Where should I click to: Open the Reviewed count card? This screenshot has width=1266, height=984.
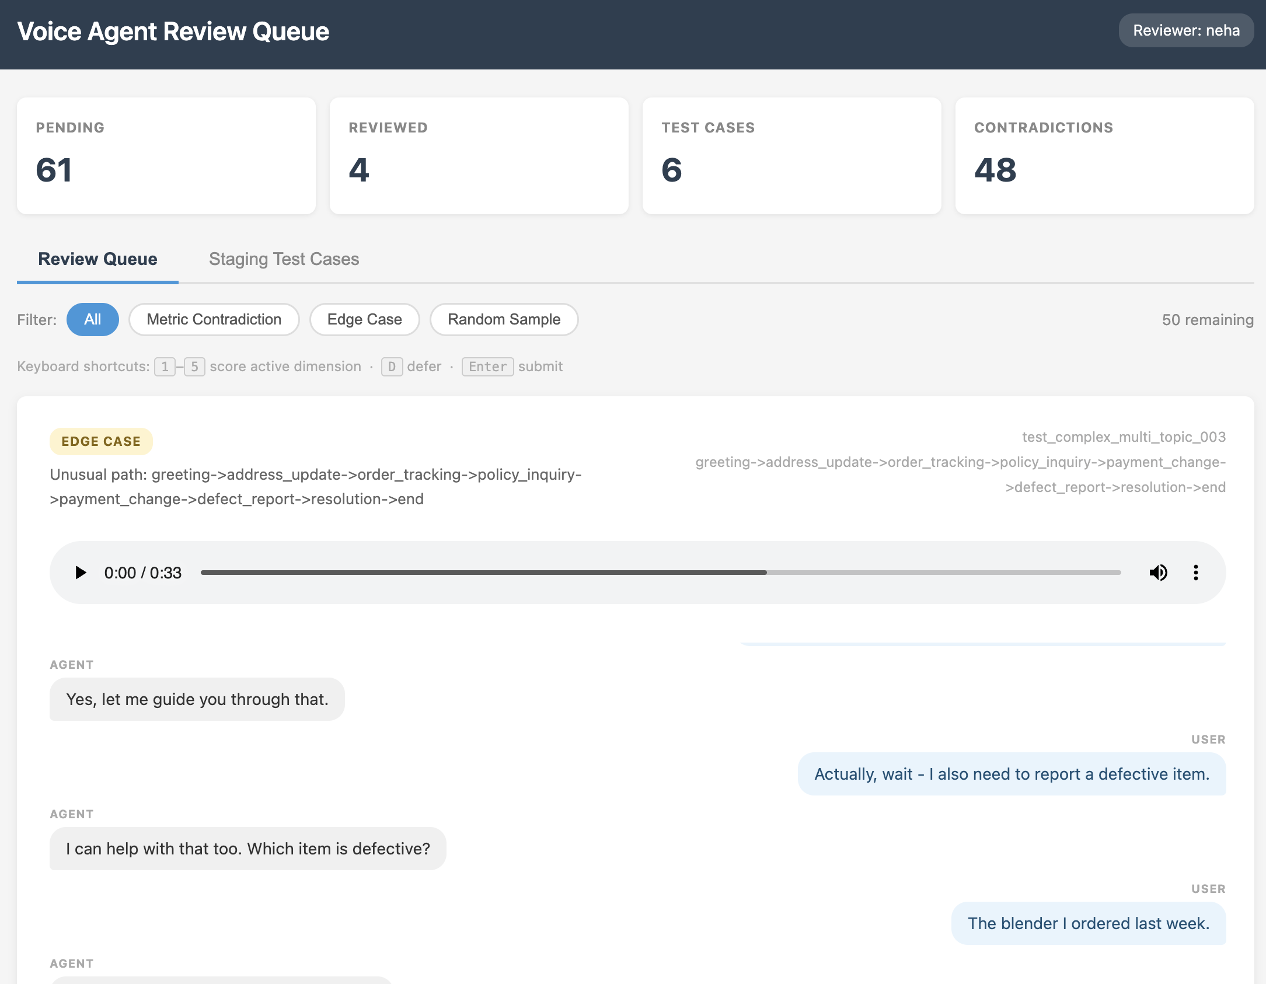click(x=479, y=156)
